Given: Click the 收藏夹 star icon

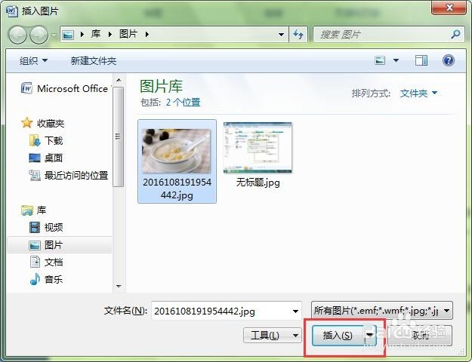Looking at the screenshot, I should pos(26,123).
